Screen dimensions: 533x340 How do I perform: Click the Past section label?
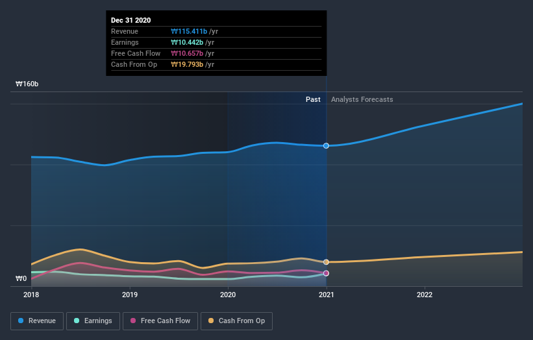[313, 99]
